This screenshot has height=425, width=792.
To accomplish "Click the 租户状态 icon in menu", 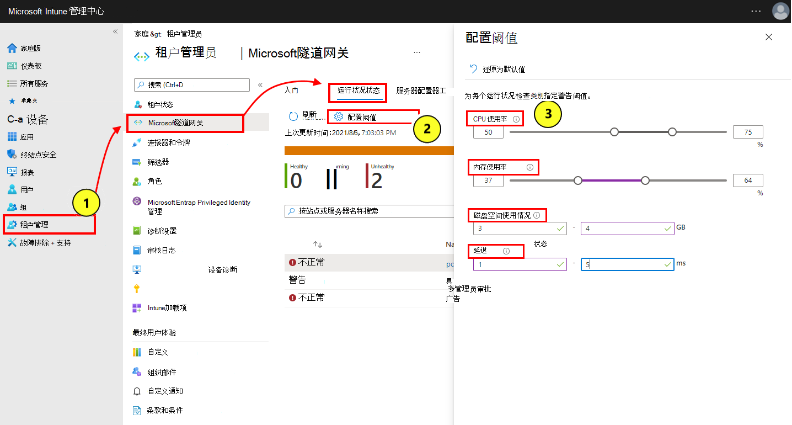I will pos(137,104).
